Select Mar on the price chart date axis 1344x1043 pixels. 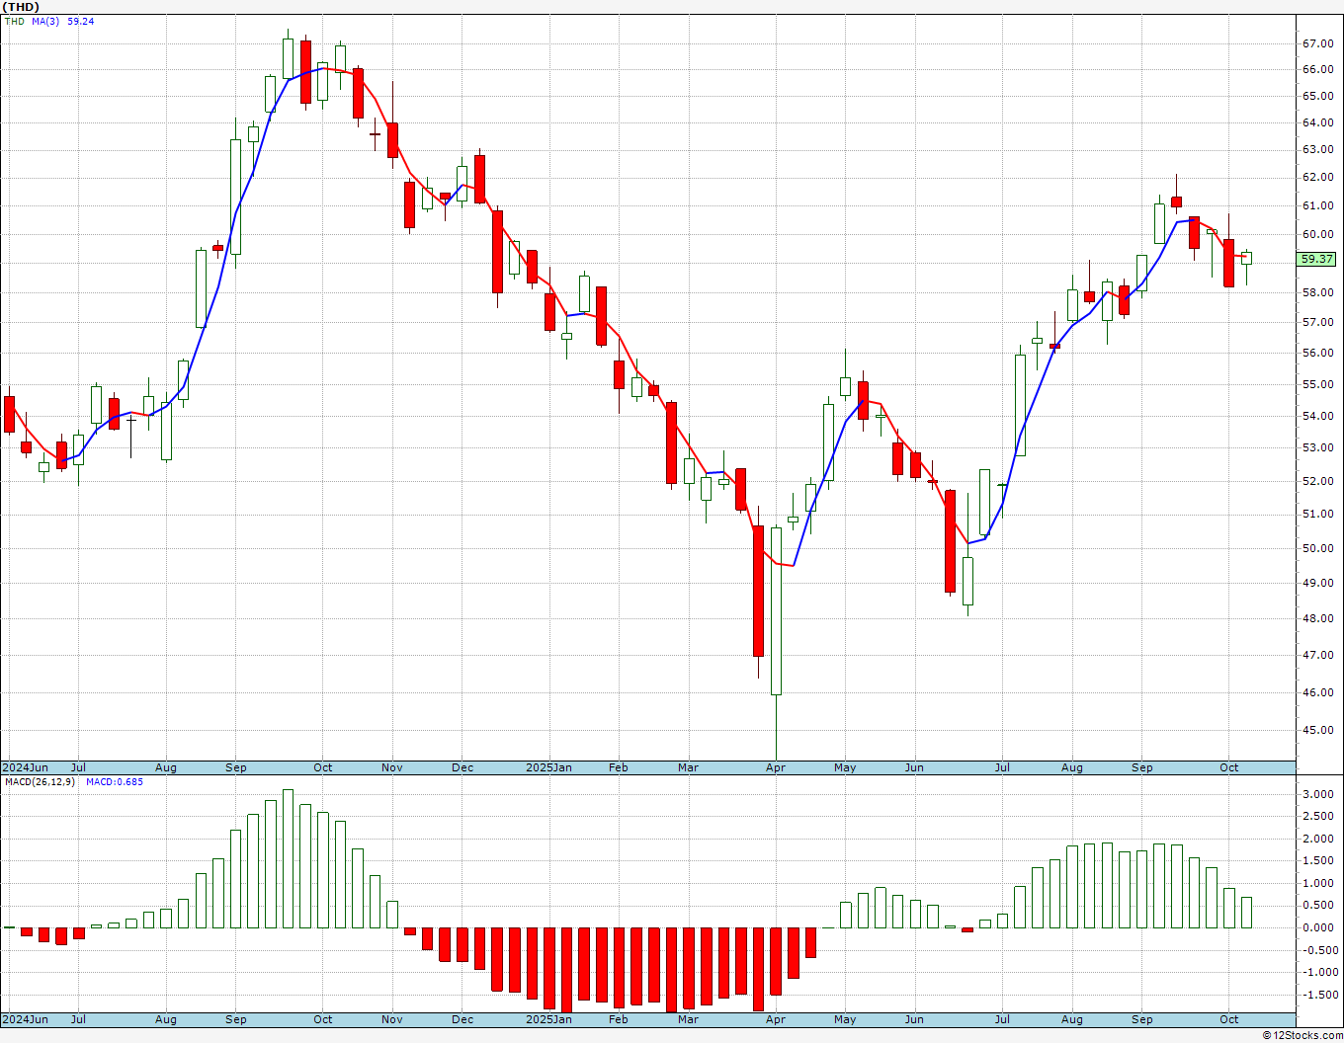688,767
